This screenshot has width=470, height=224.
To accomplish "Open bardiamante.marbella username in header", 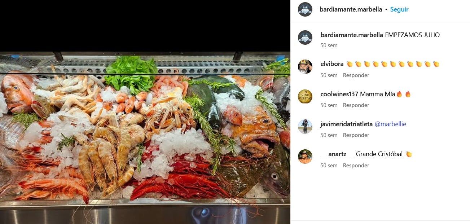I will [x=351, y=9].
